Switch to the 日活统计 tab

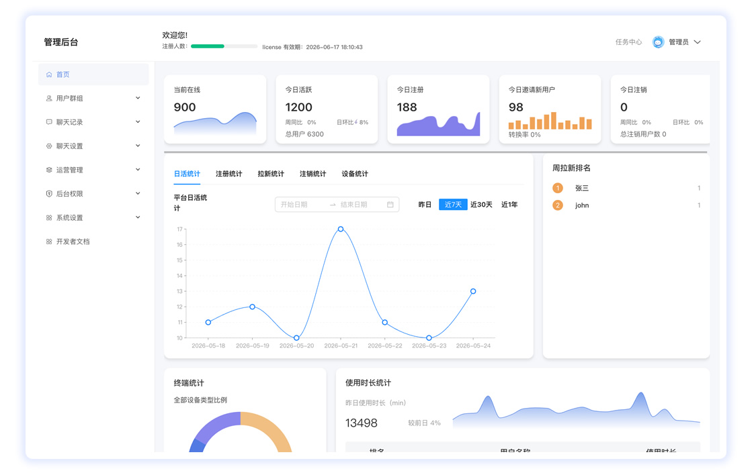tap(187, 174)
